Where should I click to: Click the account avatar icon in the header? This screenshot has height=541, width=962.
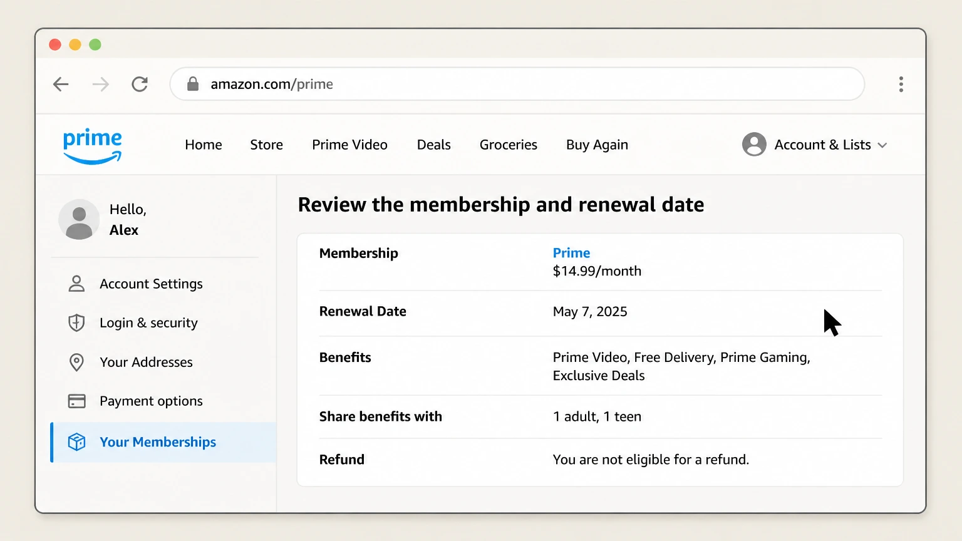[x=754, y=145]
